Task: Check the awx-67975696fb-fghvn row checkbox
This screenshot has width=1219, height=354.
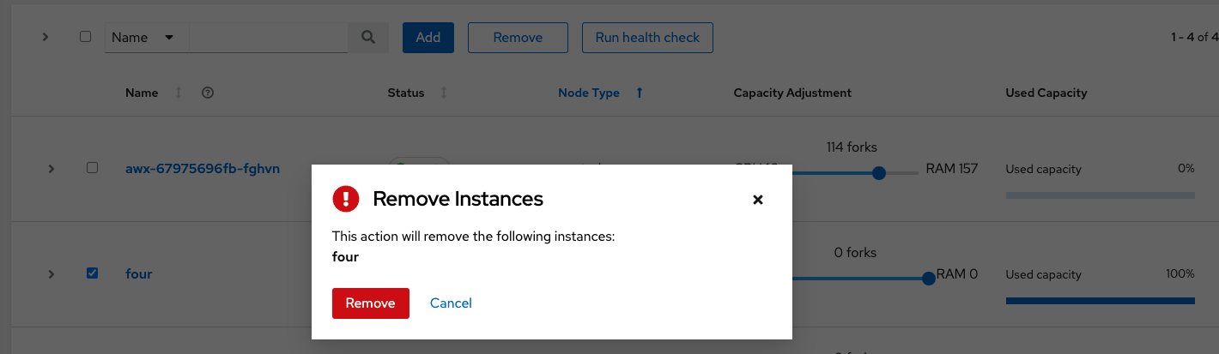Action: coord(93,168)
